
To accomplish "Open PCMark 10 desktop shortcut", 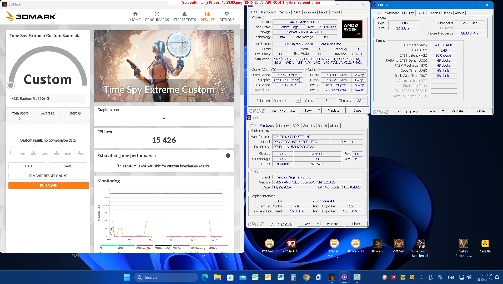I will click(x=291, y=246).
